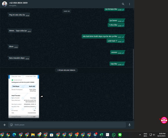Viewport: 168px width, 138px height.
Task: Select message 'Blom'
Action: click(13, 46)
